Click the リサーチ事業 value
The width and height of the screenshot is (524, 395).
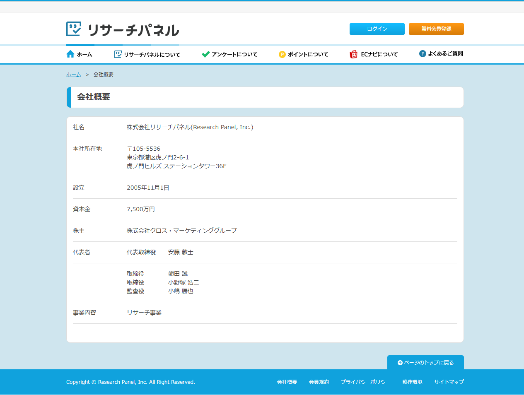click(x=144, y=313)
